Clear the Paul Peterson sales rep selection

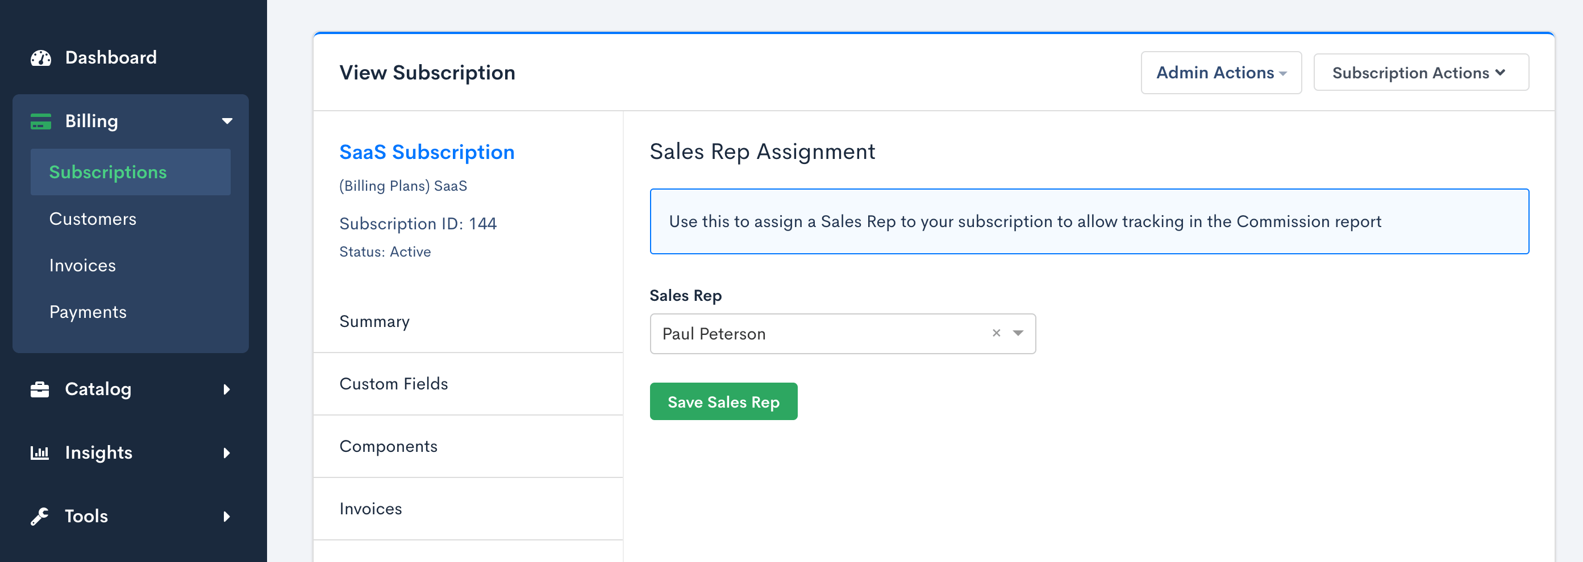(996, 333)
